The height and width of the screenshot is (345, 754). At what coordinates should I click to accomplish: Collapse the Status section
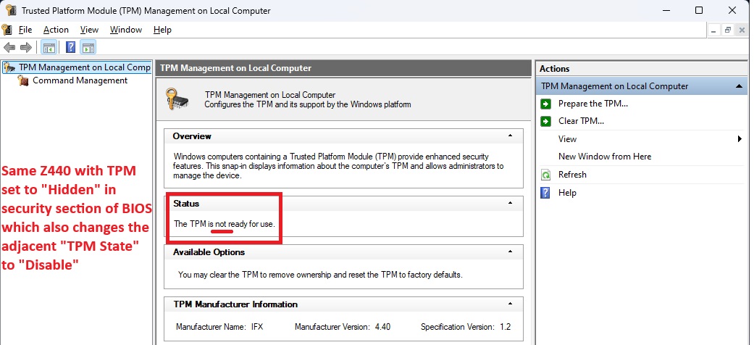coord(510,204)
